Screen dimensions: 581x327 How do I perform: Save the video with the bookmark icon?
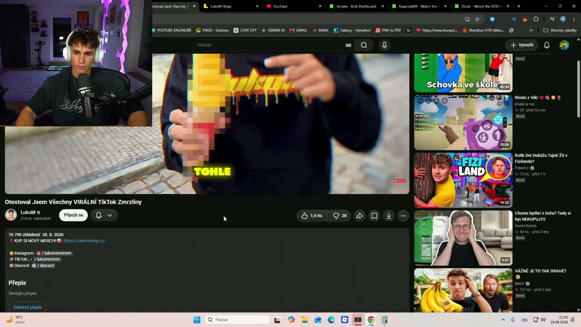(x=374, y=216)
